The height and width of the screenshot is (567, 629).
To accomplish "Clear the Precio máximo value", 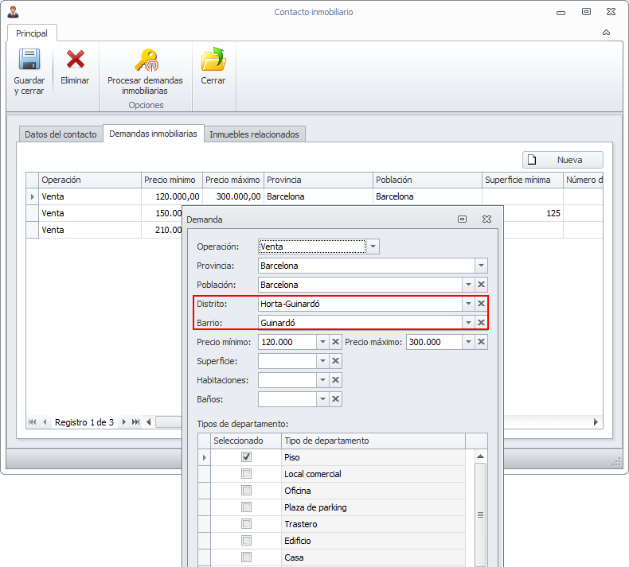I will [x=481, y=342].
